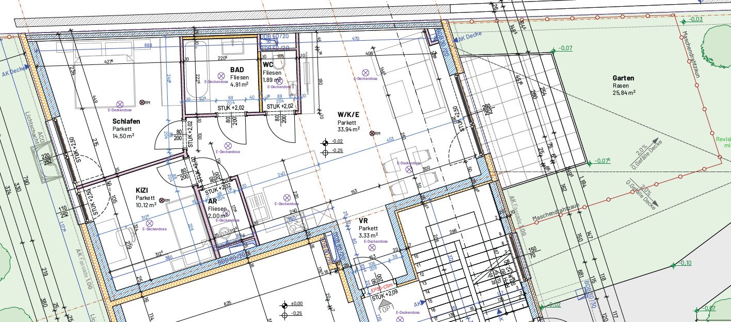
Task: Click the Garten area label
Action: (x=624, y=78)
